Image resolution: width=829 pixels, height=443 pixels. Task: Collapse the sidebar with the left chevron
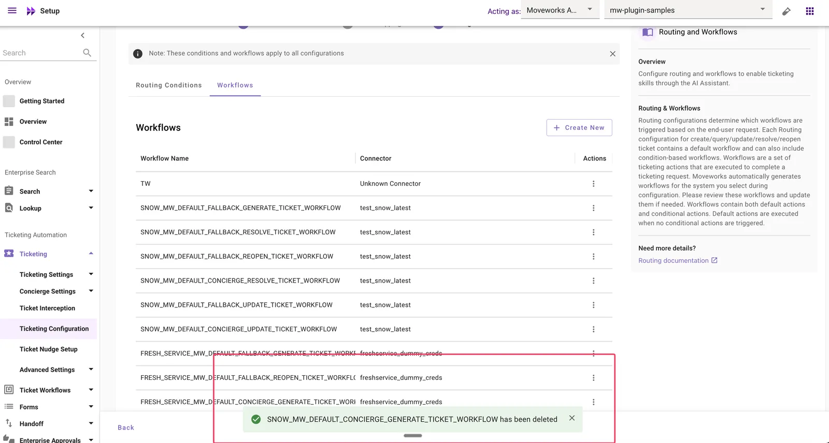(x=82, y=35)
